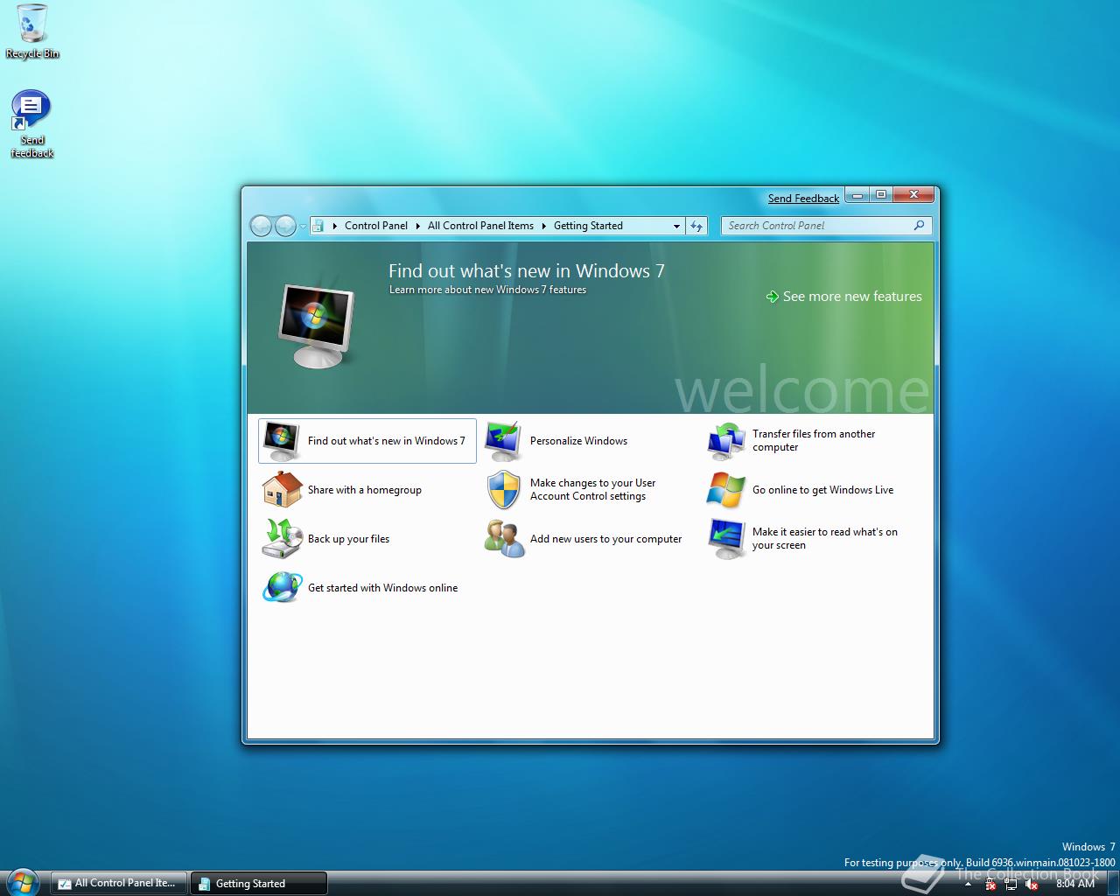Viewport: 1120px width, 896px height.
Task: Select Control Panel breadcrumb
Action: pos(376,226)
